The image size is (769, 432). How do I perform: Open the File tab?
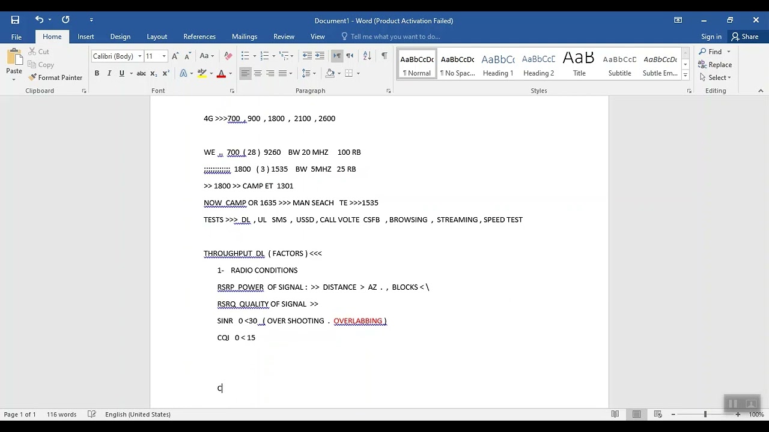tap(16, 37)
